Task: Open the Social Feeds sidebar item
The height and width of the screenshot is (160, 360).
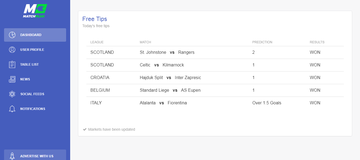Action: (x=32, y=94)
